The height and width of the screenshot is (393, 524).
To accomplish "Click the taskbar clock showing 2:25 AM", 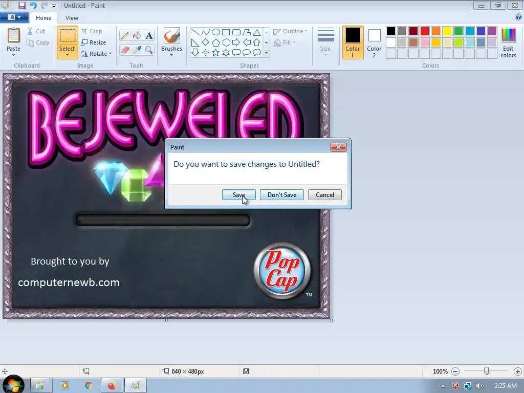I will (506, 386).
